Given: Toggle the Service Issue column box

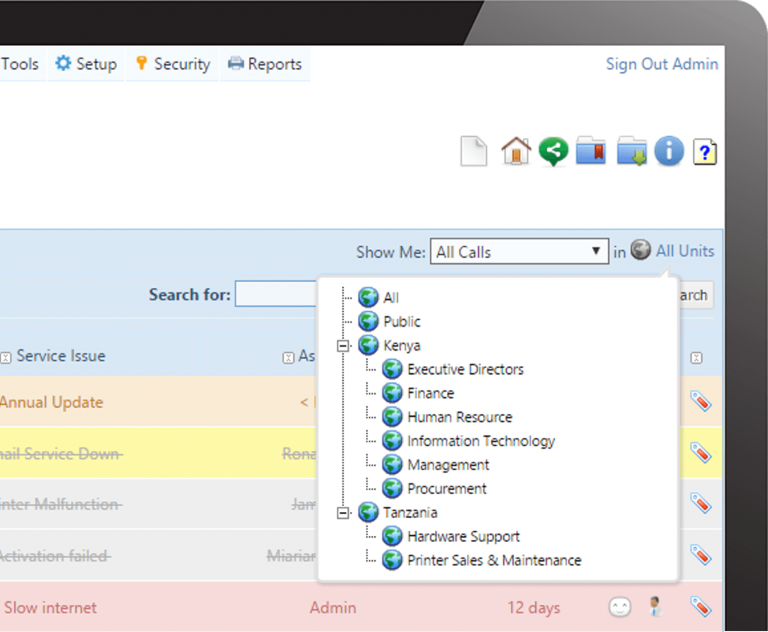Looking at the screenshot, I should (5, 358).
